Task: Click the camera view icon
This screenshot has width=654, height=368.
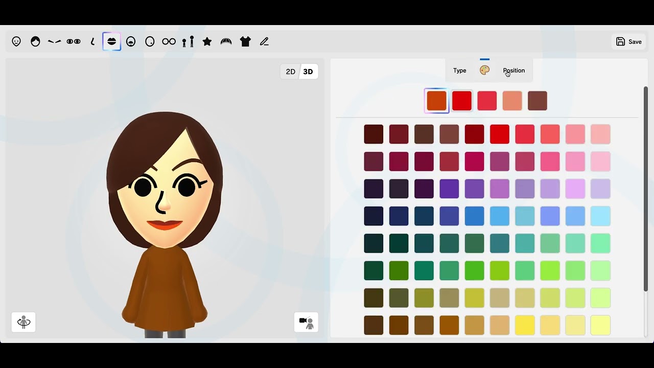Action: [x=306, y=322]
